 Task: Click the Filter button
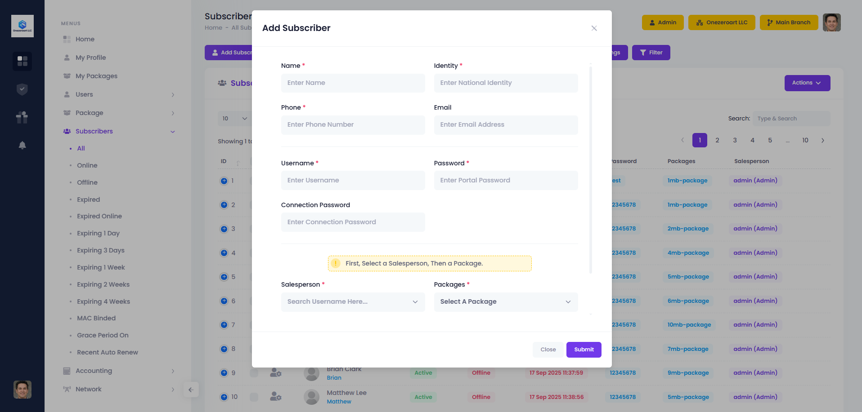[x=651, y=53]
